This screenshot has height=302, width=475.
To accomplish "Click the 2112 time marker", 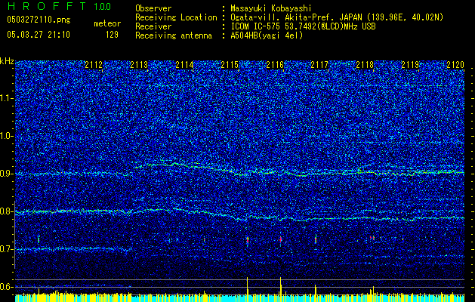I will (x=94, y=65).
